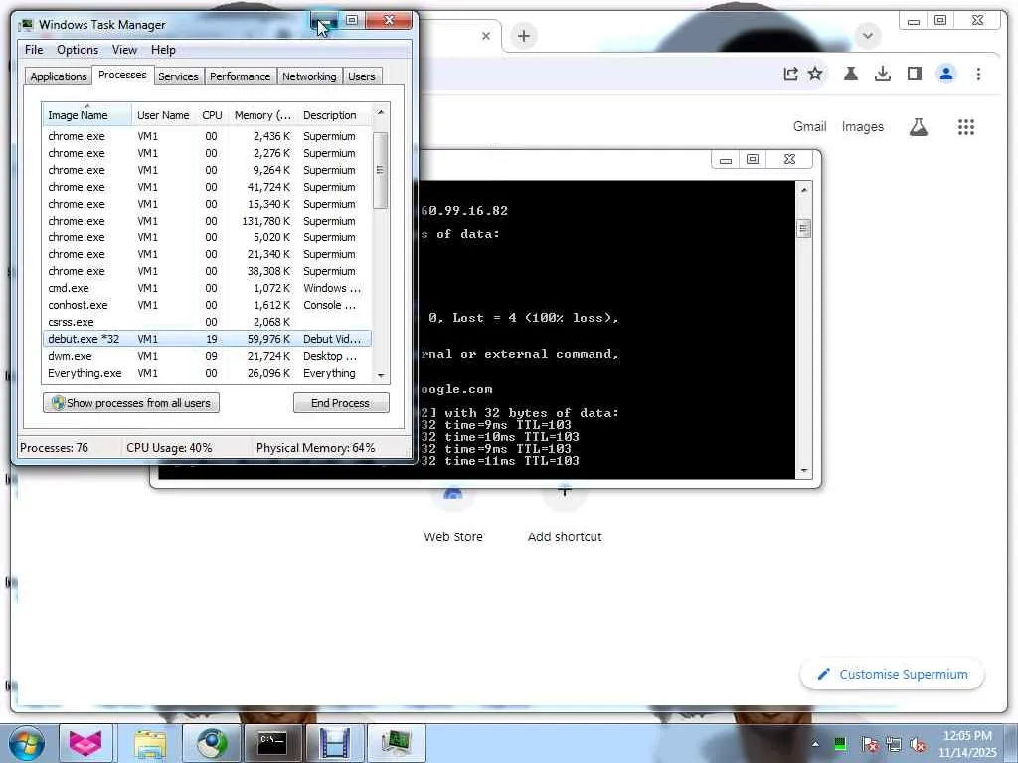Toggle the browser side panel icon
This screenshot has height=763, width=1018.
[x=915, y=74]
